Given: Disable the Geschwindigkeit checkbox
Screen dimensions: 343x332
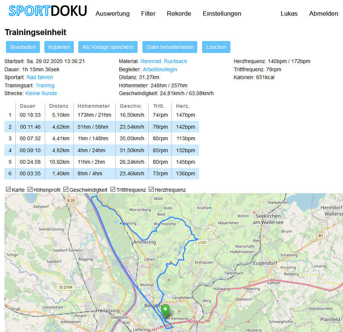Looking at the screenshot, I should (x=66, y=190).
